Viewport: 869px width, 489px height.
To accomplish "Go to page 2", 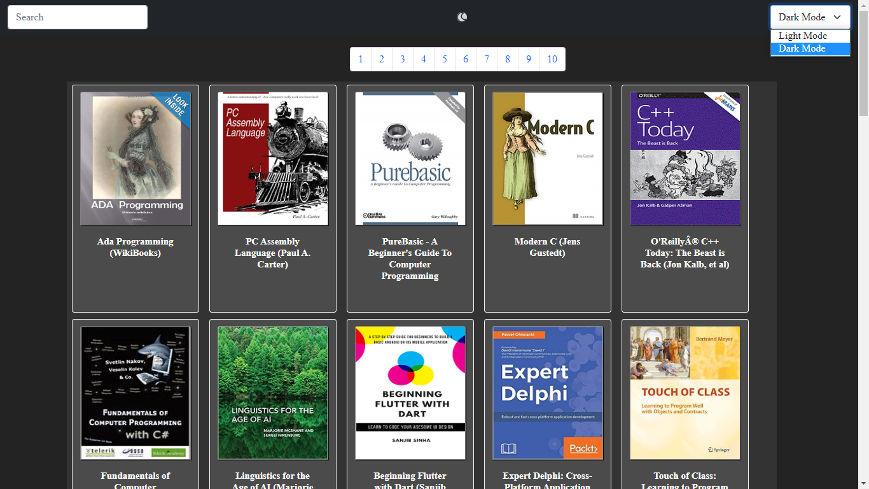I will pyautogui.click(x=382, y=59).
